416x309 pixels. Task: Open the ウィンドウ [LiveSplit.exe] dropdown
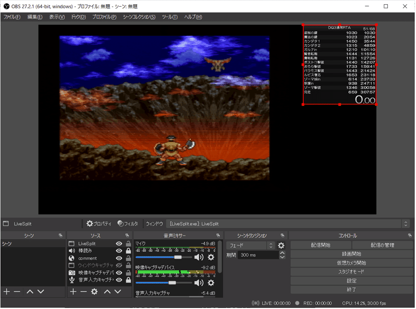(288, 224)
